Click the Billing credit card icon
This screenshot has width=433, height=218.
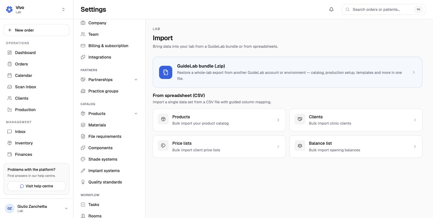pos(83,46)
